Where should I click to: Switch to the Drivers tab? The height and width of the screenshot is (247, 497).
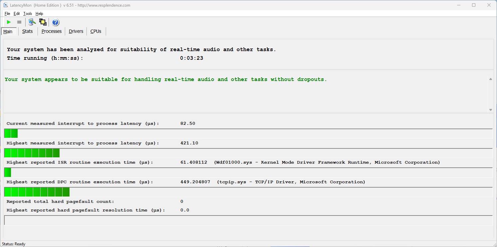pos(76,31)
